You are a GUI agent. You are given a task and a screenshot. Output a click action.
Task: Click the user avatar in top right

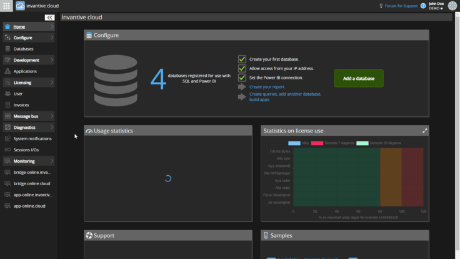[452, 6]
